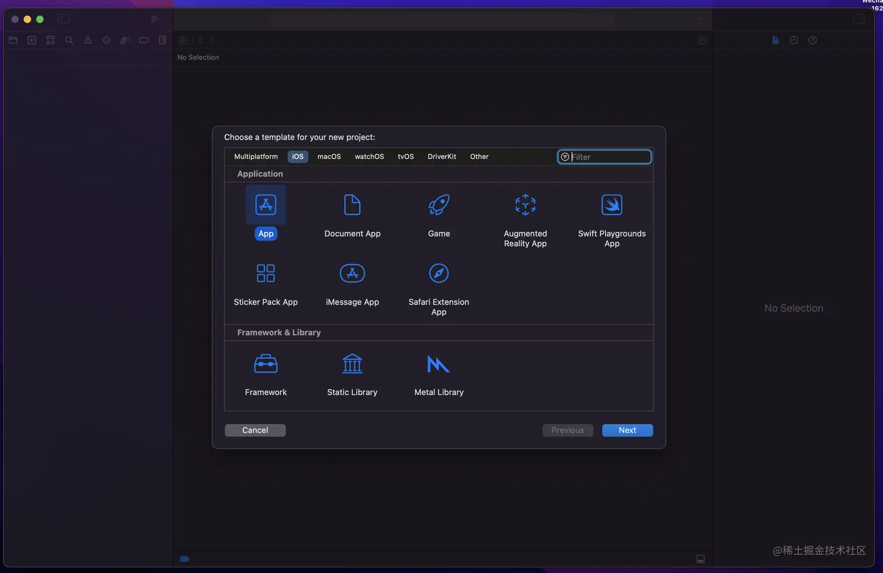Open the Source Control navigator
883x573 pixels.
pyautogui.click(x=32, y=40)
